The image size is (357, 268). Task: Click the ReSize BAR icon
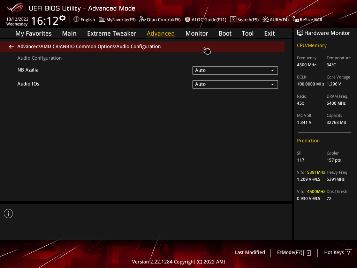296,20
